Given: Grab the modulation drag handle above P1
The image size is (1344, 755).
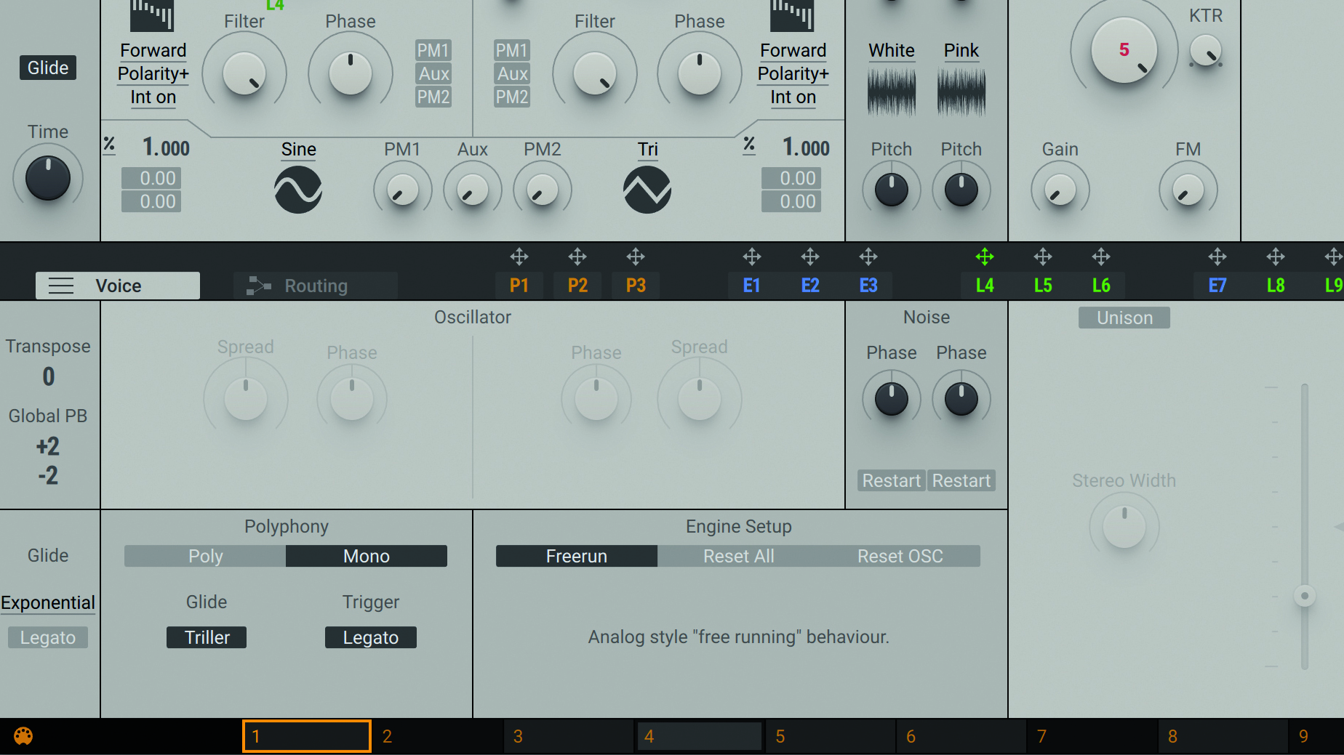Looking at the screenshot, I should [519, 257].
